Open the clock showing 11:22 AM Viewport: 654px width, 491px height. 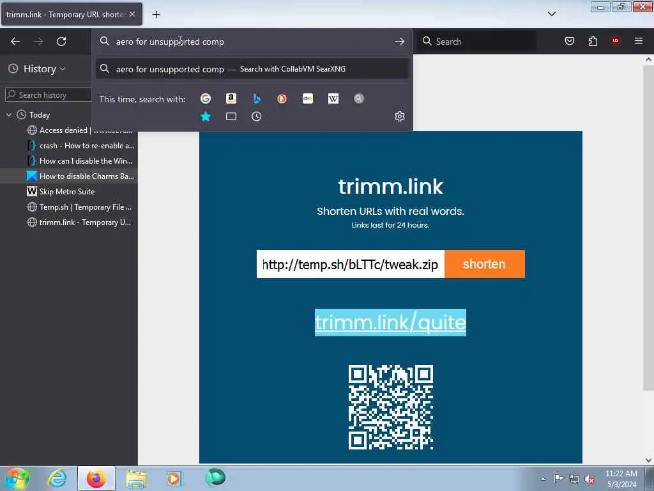[621, 479]
